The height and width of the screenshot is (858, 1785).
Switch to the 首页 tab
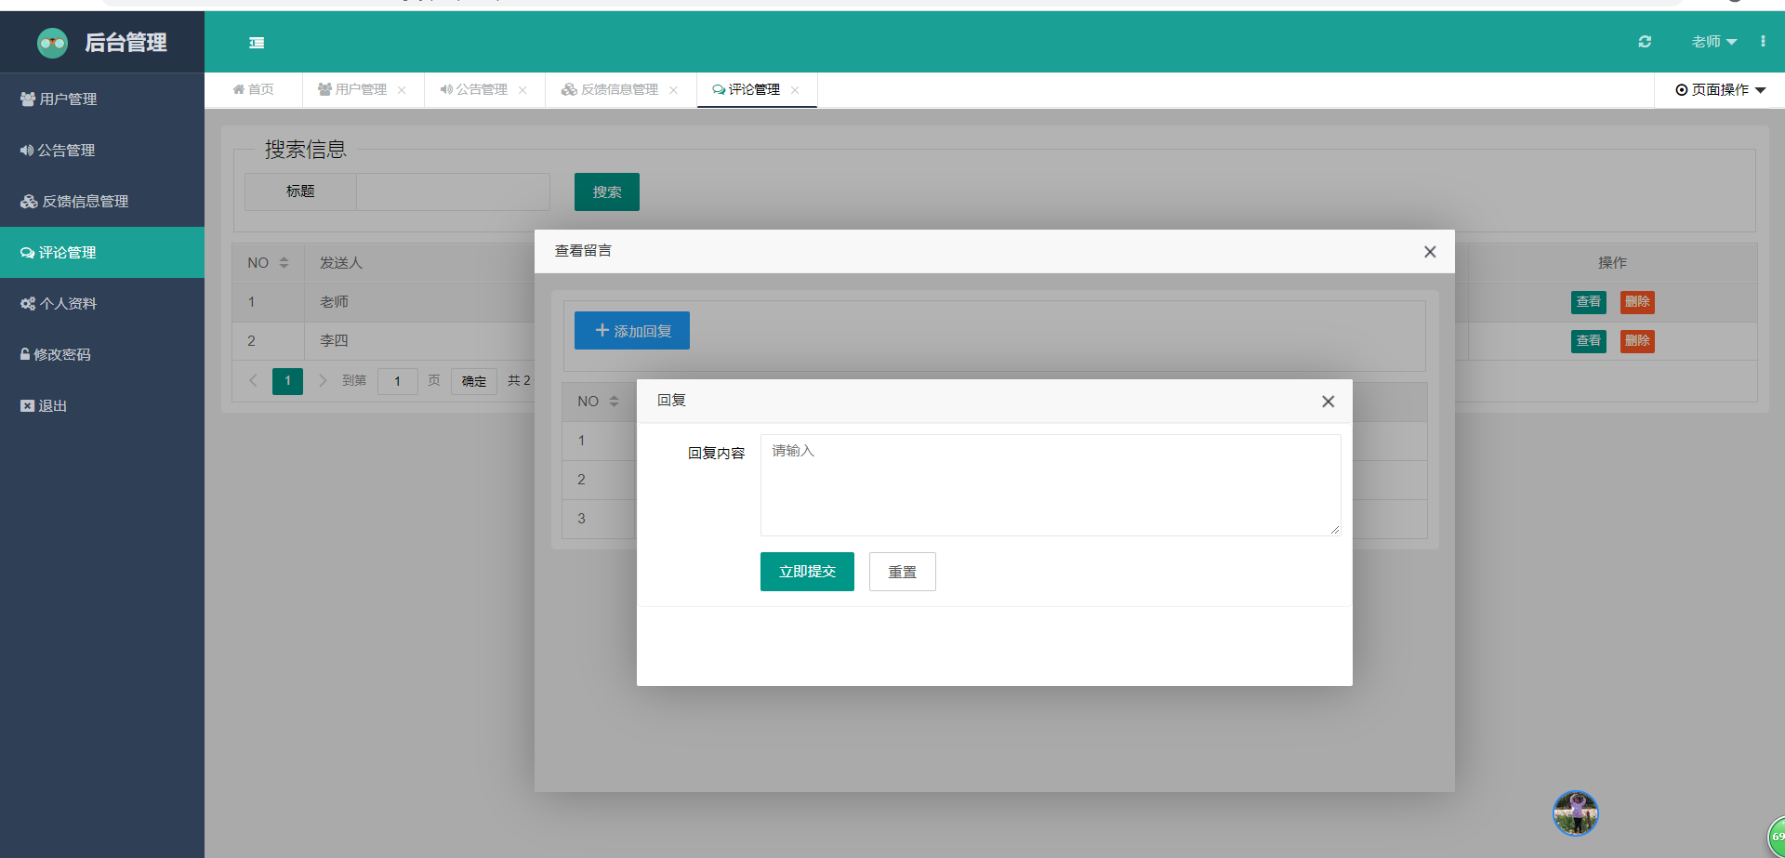point(253,90)
